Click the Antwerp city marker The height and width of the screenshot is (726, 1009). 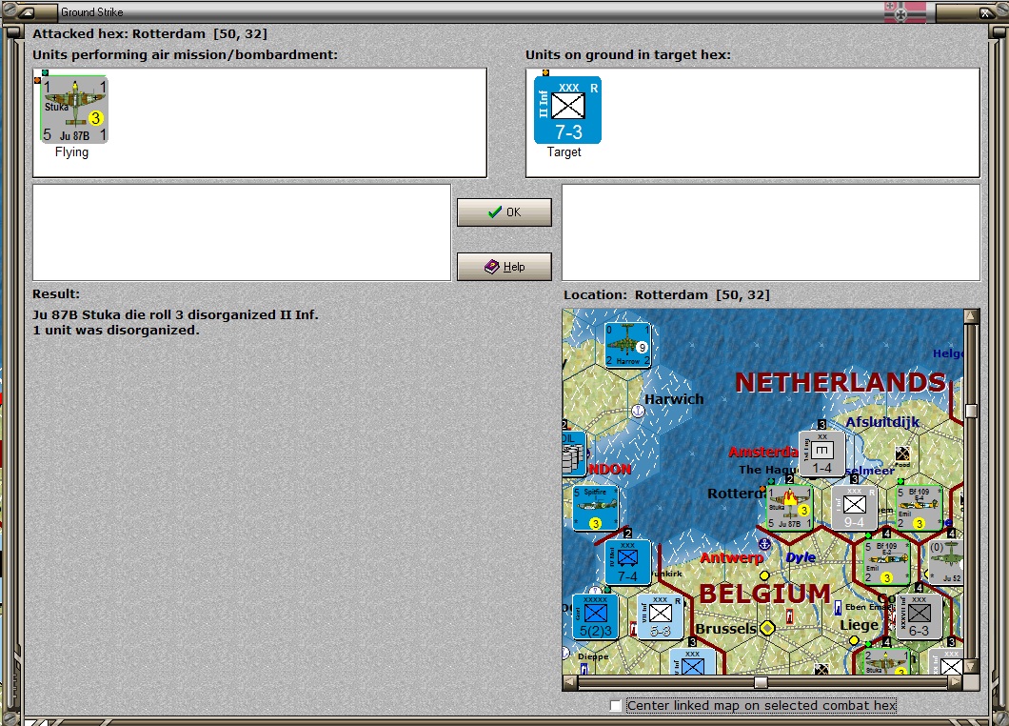[x=764, y=575]
